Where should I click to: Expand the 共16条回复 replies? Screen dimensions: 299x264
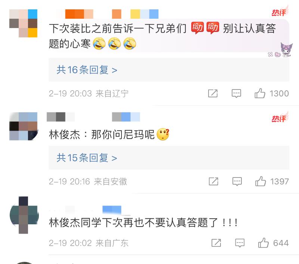(x=87, y=70)
